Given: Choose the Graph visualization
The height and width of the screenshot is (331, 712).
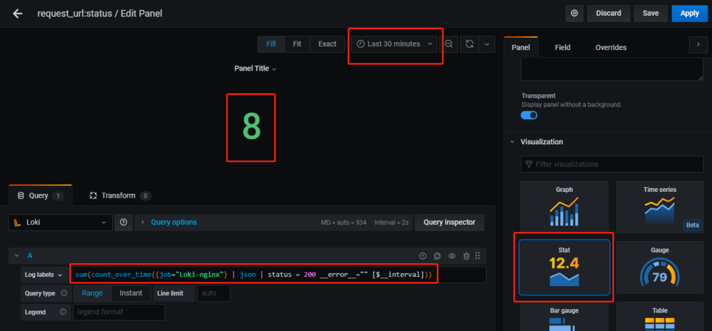Looking at the screenshot, I should 564,207.
